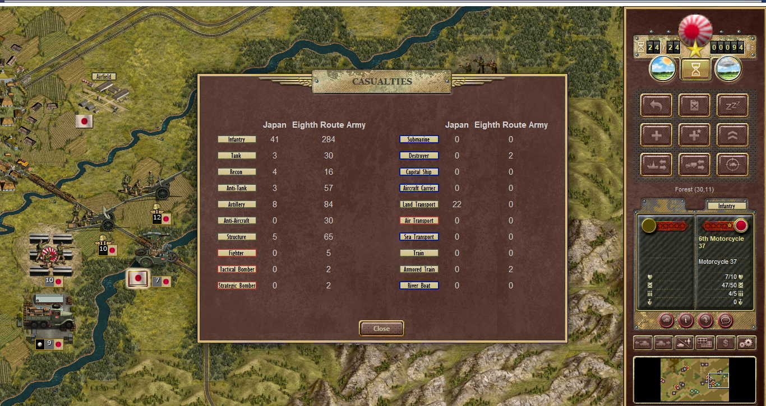Click the elite reinforcements plus-star button
The width and height of the screenshot is (766, 406).
pyautogui.click(x=694, y=135)
